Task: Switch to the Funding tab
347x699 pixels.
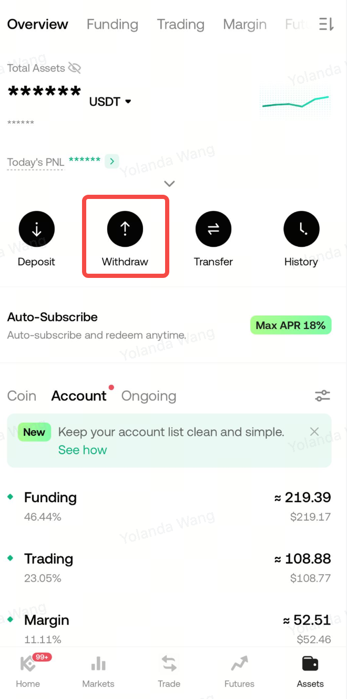Action: click(x=113, y=24)
